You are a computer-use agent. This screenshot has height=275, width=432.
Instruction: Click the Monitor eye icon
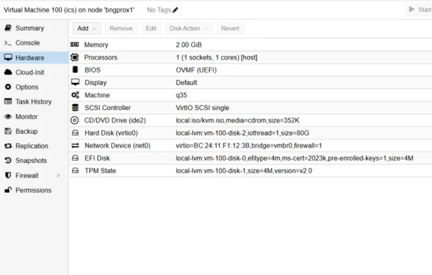(x=8, y=117)
